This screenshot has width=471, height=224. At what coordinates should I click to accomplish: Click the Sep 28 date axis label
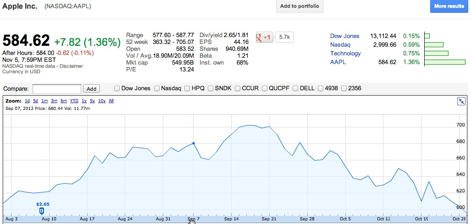(307, 219)
